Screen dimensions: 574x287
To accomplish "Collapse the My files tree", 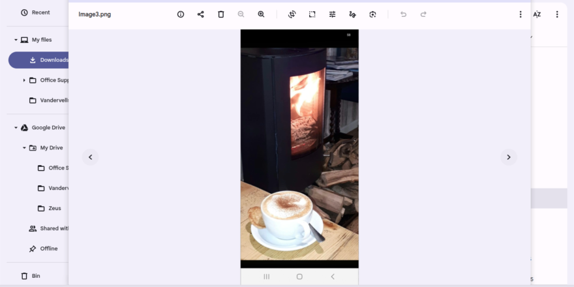I will click(x=16, y=40).
